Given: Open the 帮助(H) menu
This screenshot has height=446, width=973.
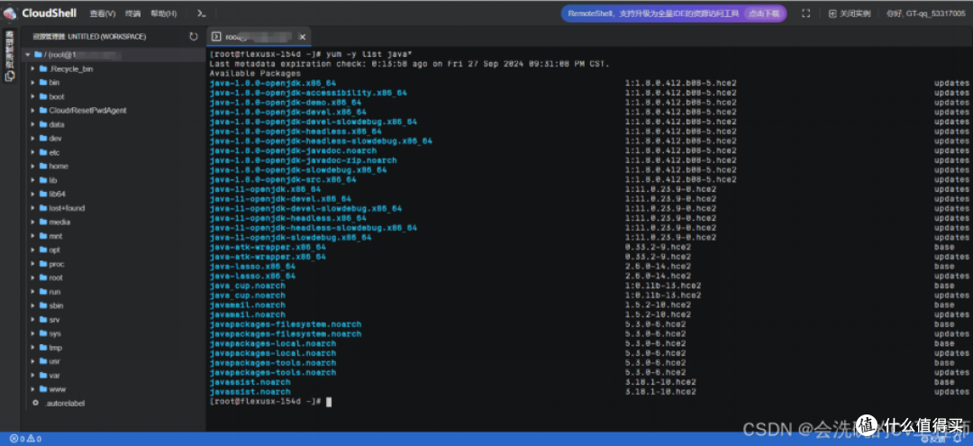Looking at the screenshot, I should click(x=163, y=13).
